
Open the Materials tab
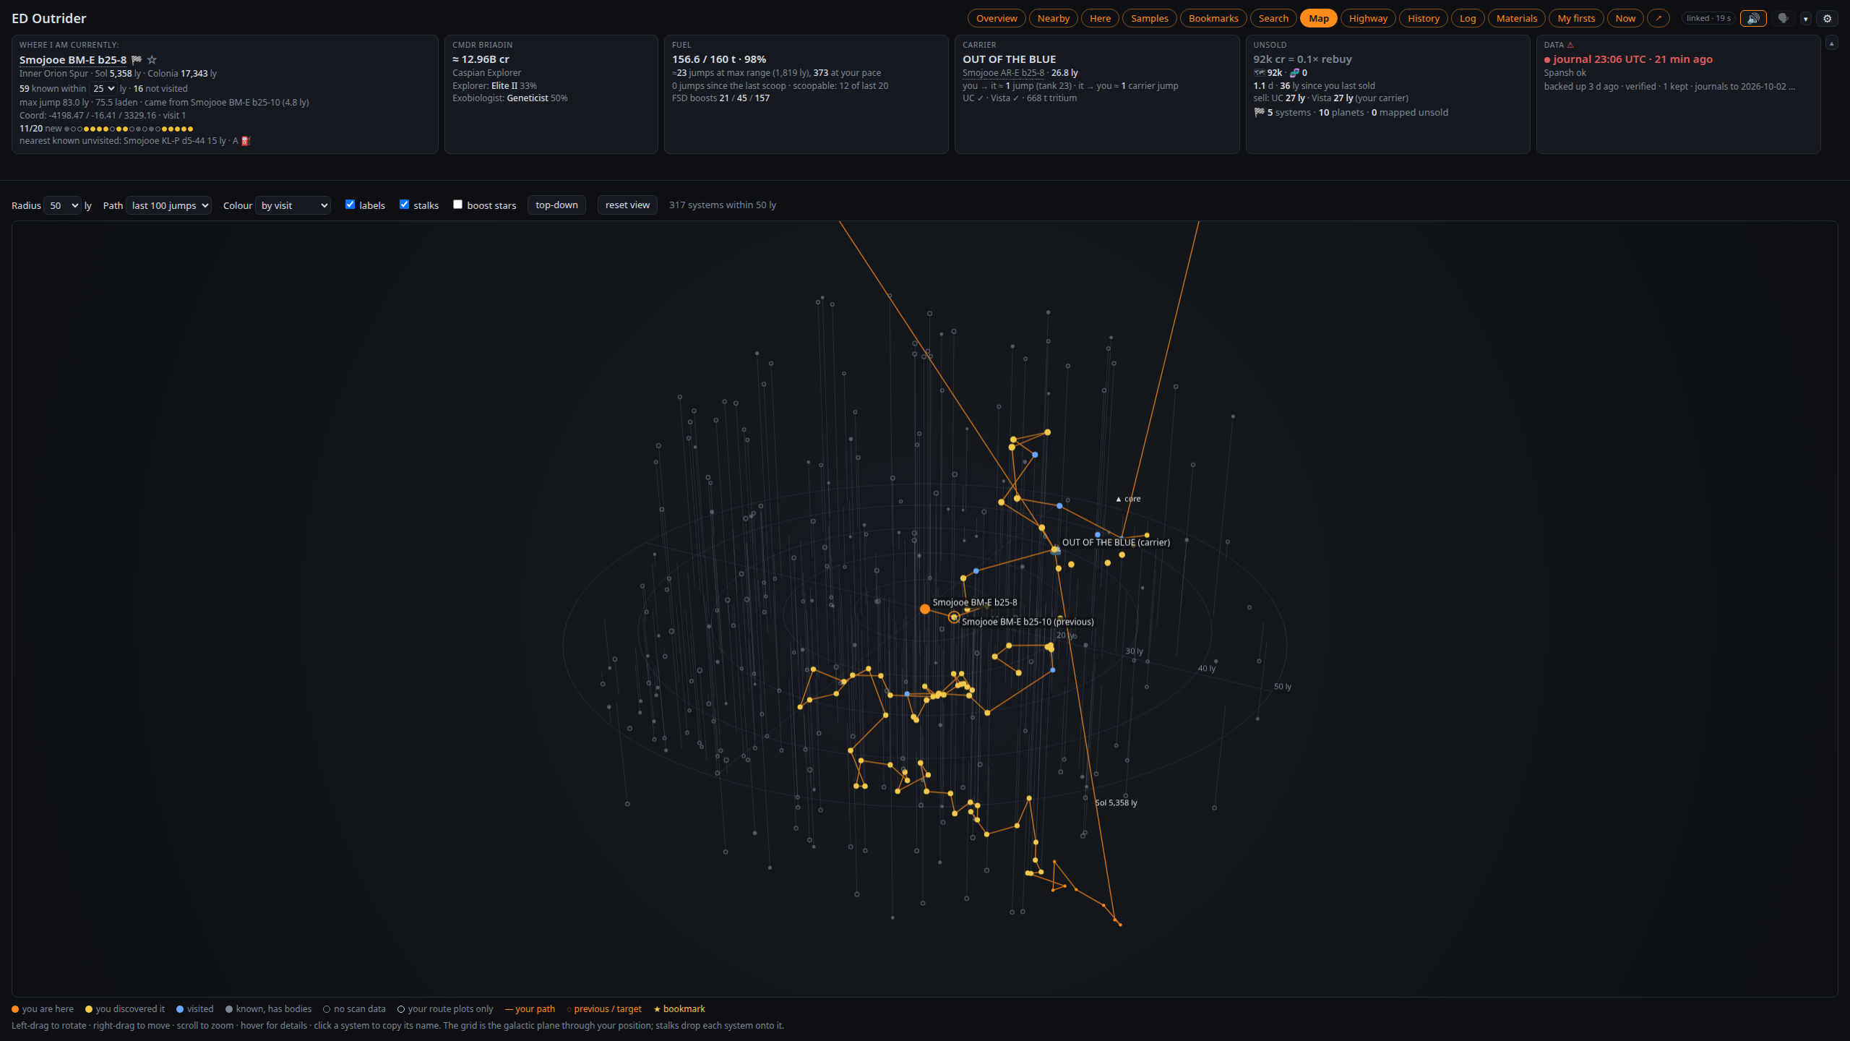(1517, 18)
